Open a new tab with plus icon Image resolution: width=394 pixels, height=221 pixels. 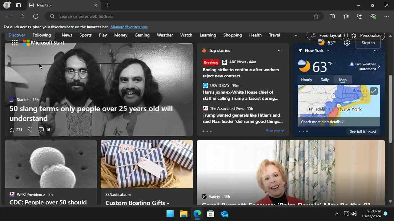[x=107, y=5]
